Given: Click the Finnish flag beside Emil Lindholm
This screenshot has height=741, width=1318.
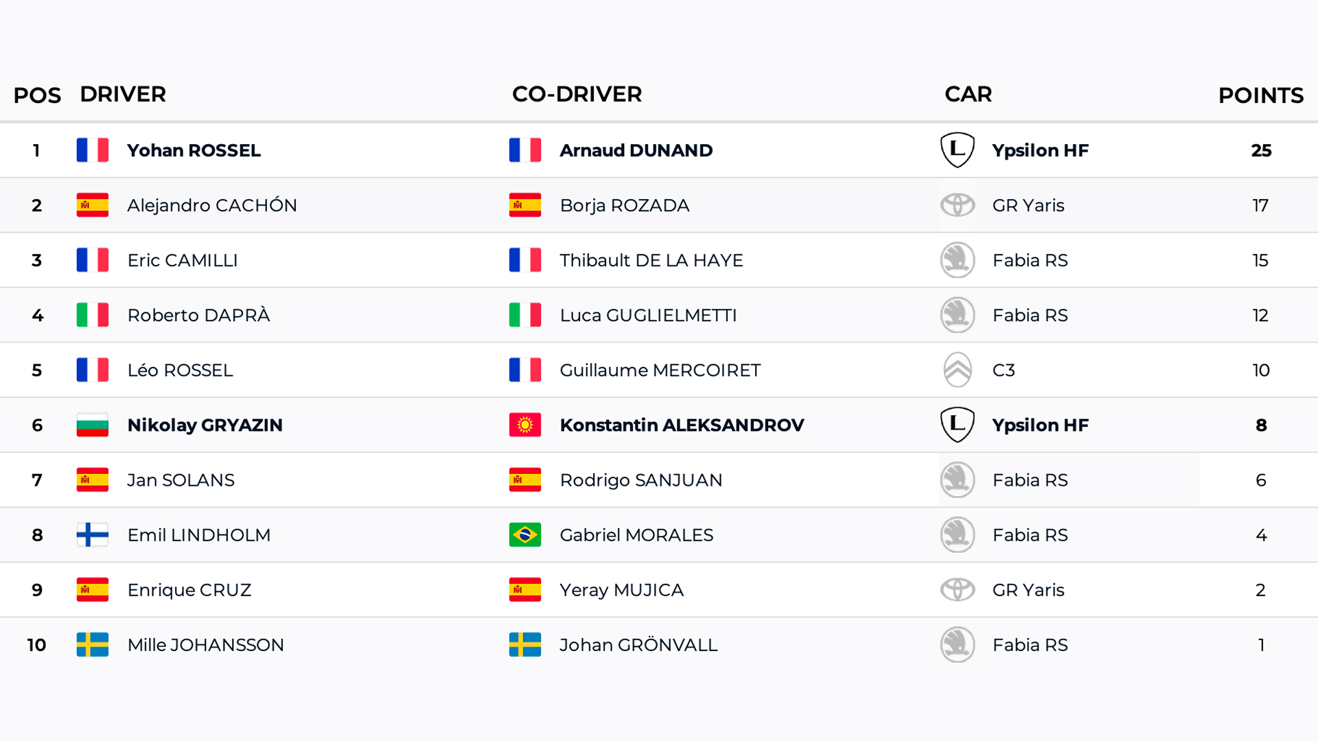Looking at the screenshot, I should click(93, 534).
